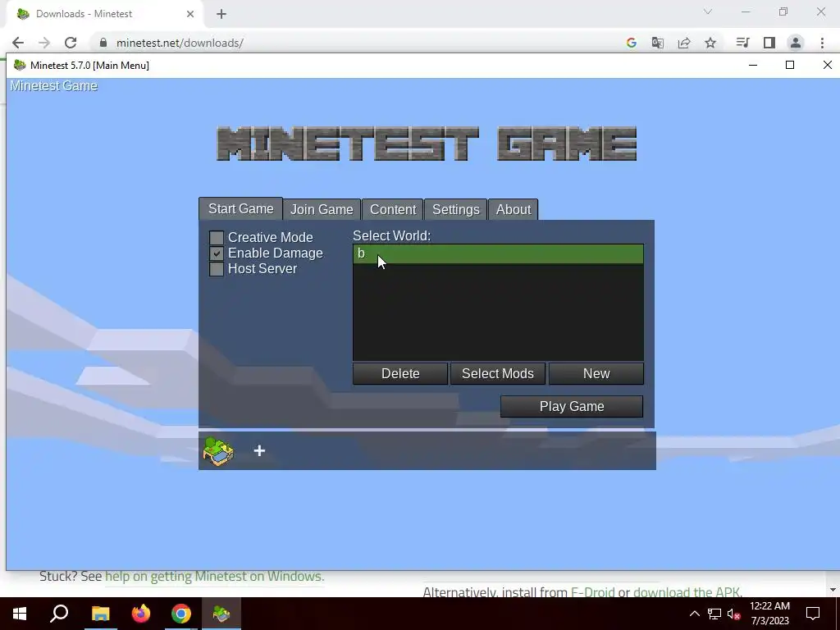This screenshot has height=630, width=840.
Task: Switch to the Start Game tab
Action: pyautogui.click(x=241, y=209)
